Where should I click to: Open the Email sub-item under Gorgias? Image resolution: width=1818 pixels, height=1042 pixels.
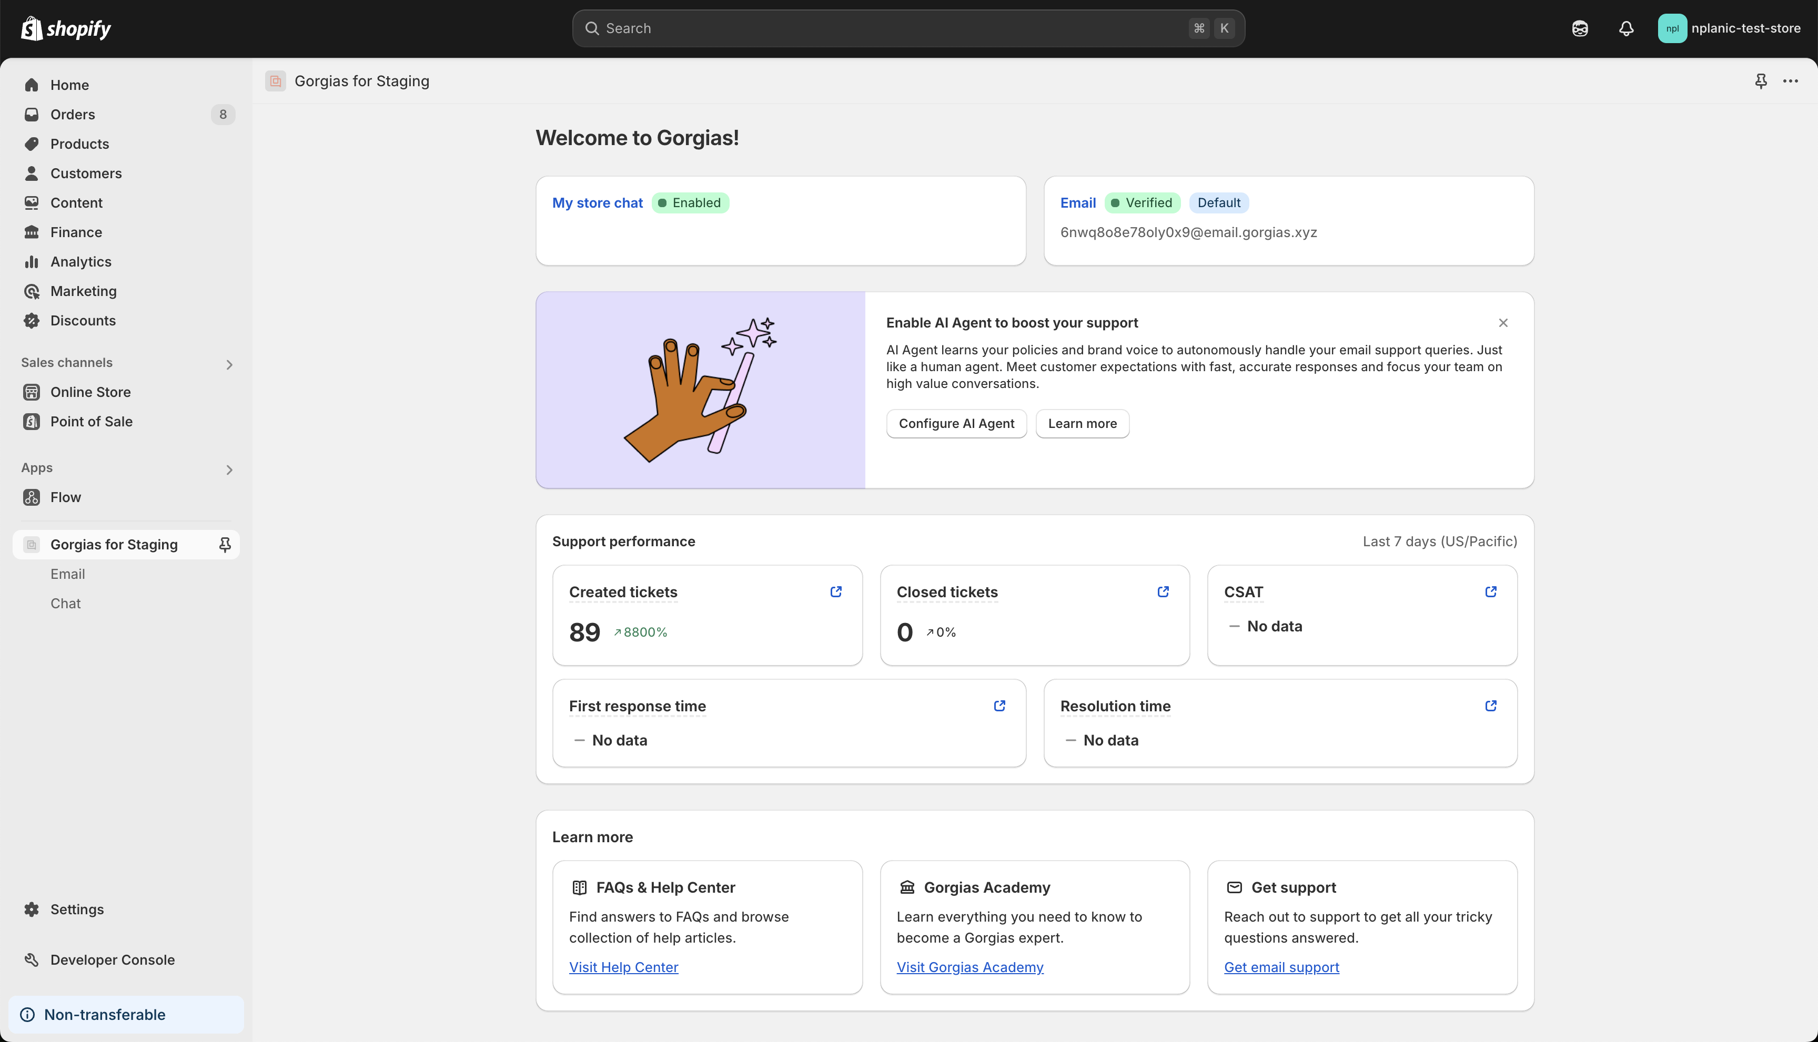pyautogui.click(x=67, y=574)
